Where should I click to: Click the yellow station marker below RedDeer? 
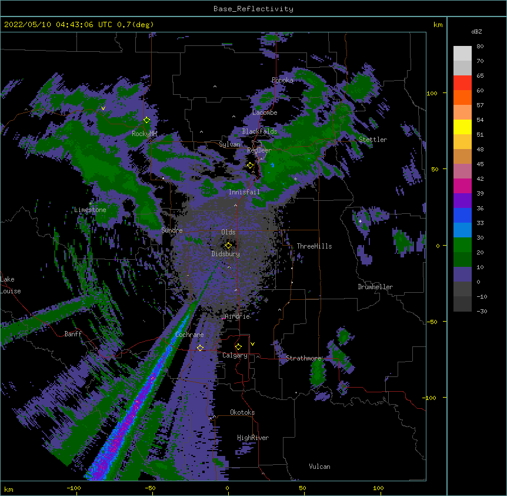click(250, 166)
